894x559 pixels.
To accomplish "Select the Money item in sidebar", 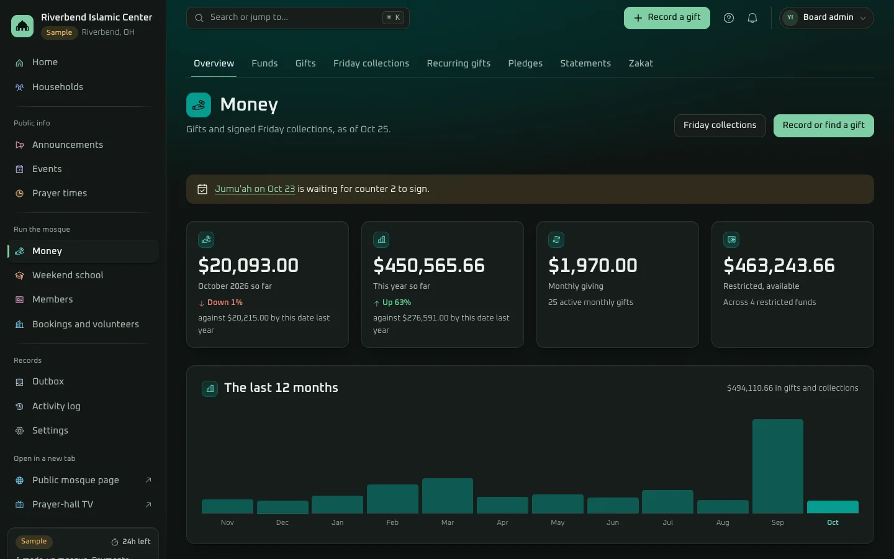I will [83, 251].
